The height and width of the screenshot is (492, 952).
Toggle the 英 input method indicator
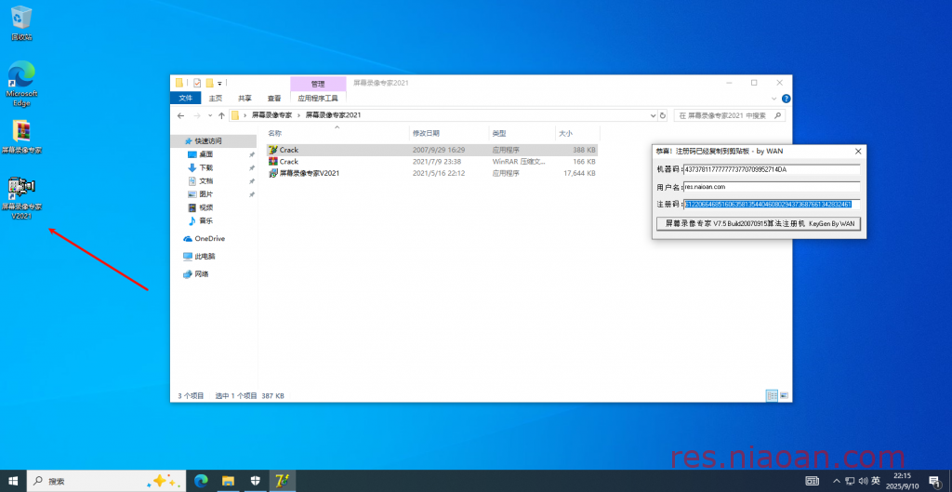pos(876,481)
